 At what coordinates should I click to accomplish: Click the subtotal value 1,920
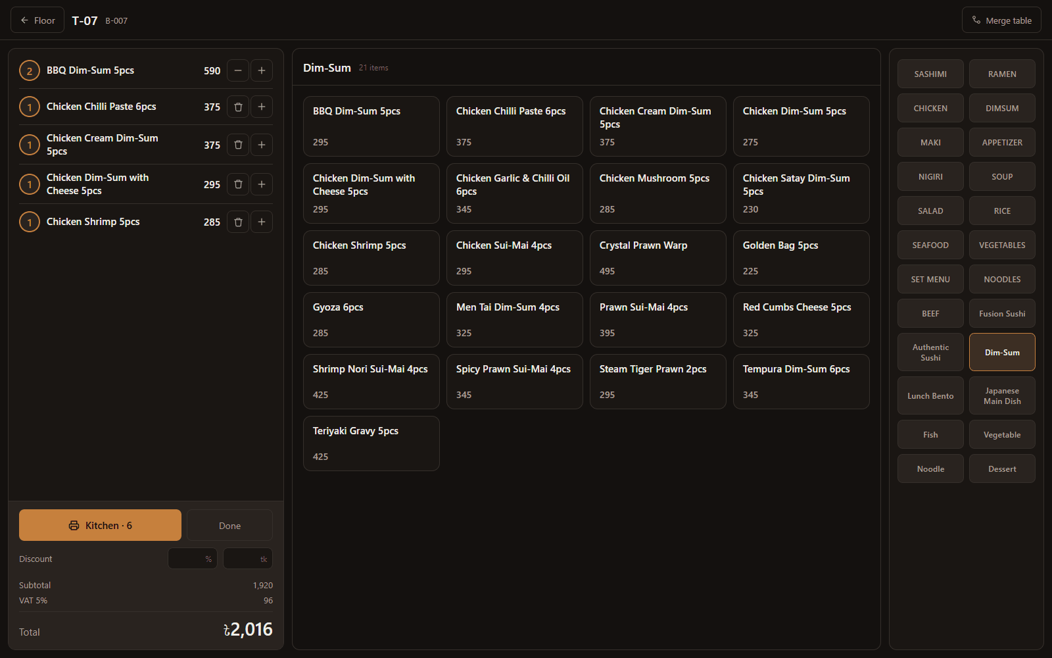click(263, 585)
